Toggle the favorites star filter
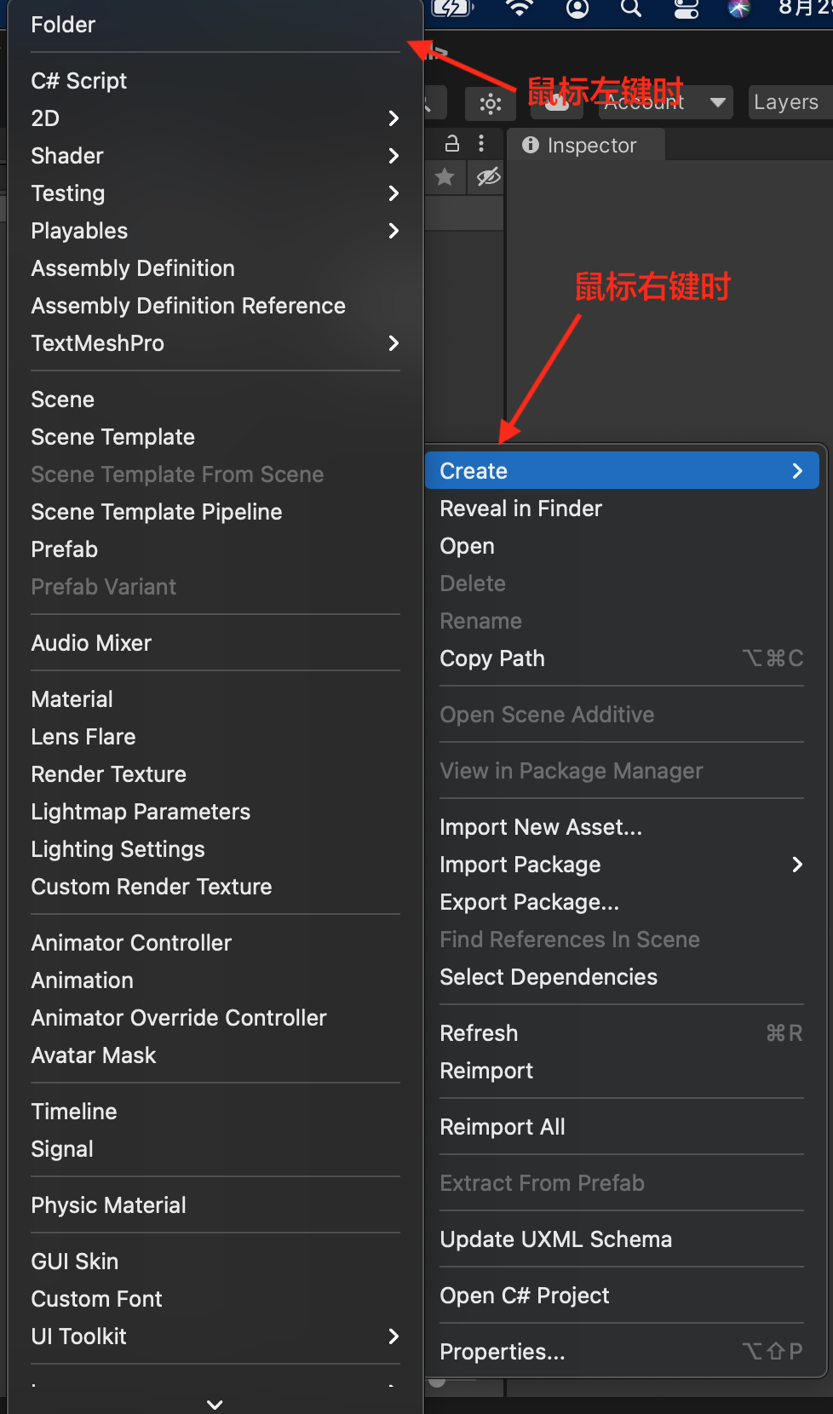Screen dimensions: 833x1414 [x=445, y=177]
